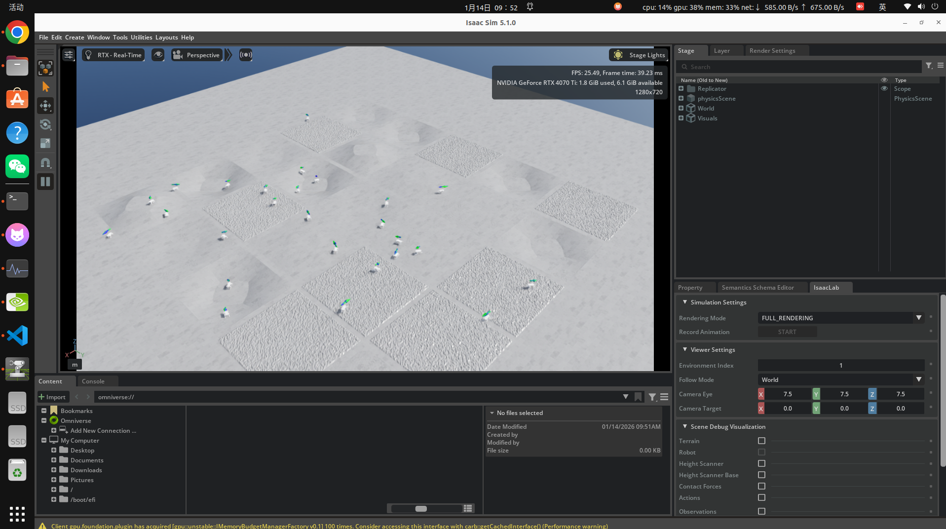Click the visibility column header eye
This screenshot has height=529, width=946.
[884, 80]
